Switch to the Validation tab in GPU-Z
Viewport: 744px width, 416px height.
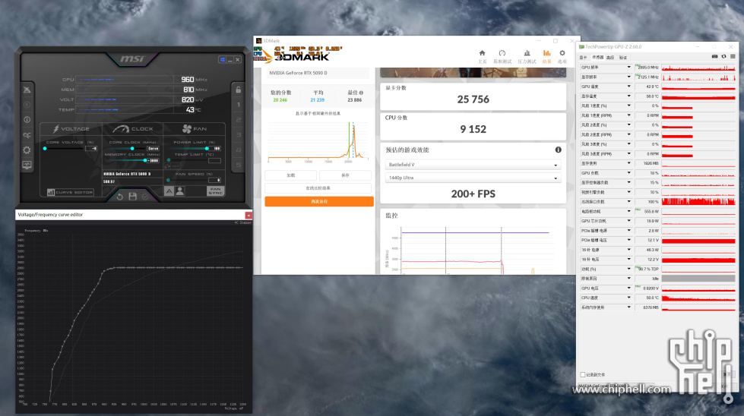coord(623,58)
